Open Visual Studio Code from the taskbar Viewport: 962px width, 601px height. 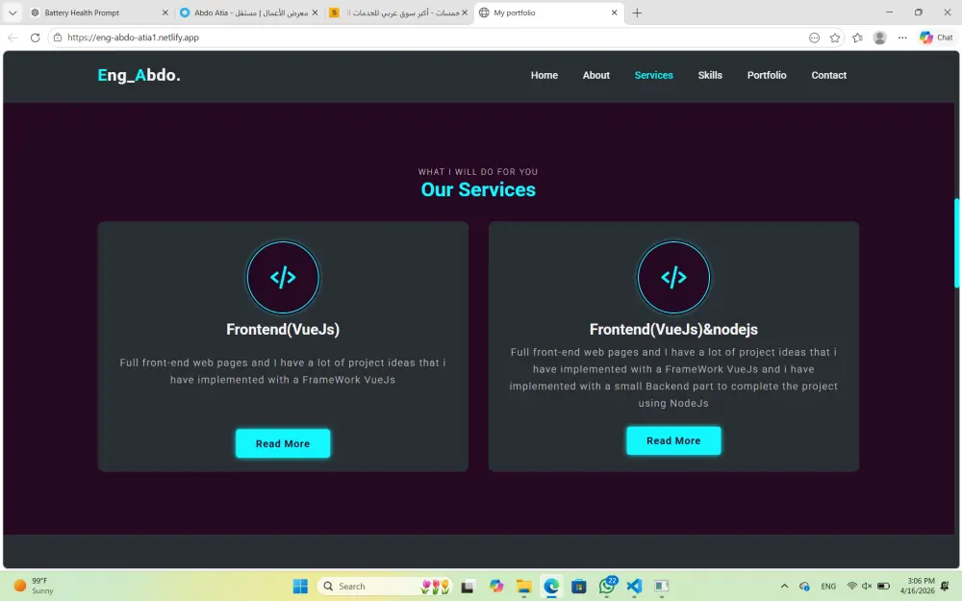click(634, 587)
